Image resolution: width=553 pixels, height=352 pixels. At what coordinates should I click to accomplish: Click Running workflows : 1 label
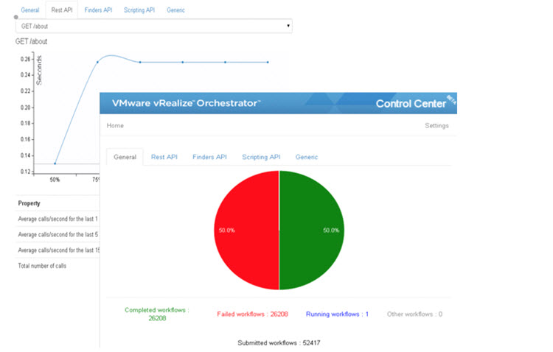coord(337,314)
